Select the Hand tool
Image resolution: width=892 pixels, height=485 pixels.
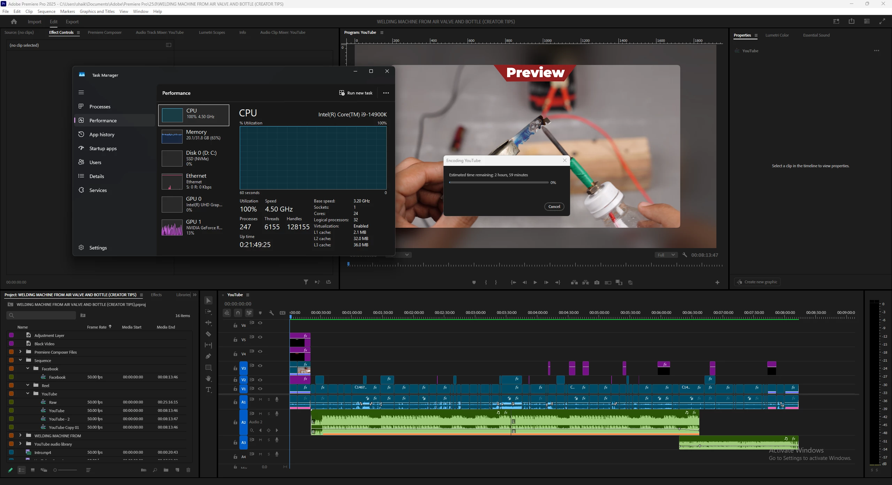coord(208,379)
